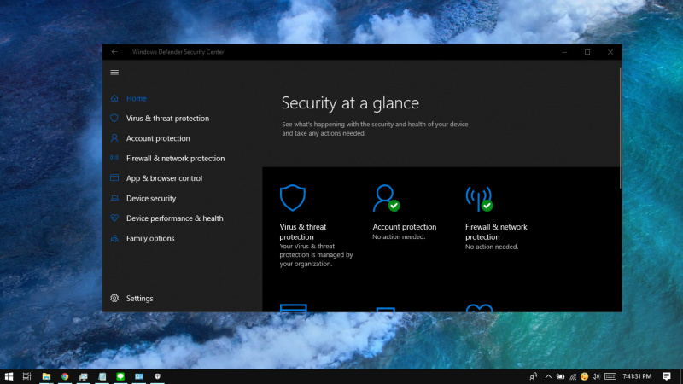Click the Home icon in sidebar
Screen dimensions: 683x384
(x=114, y=98)
